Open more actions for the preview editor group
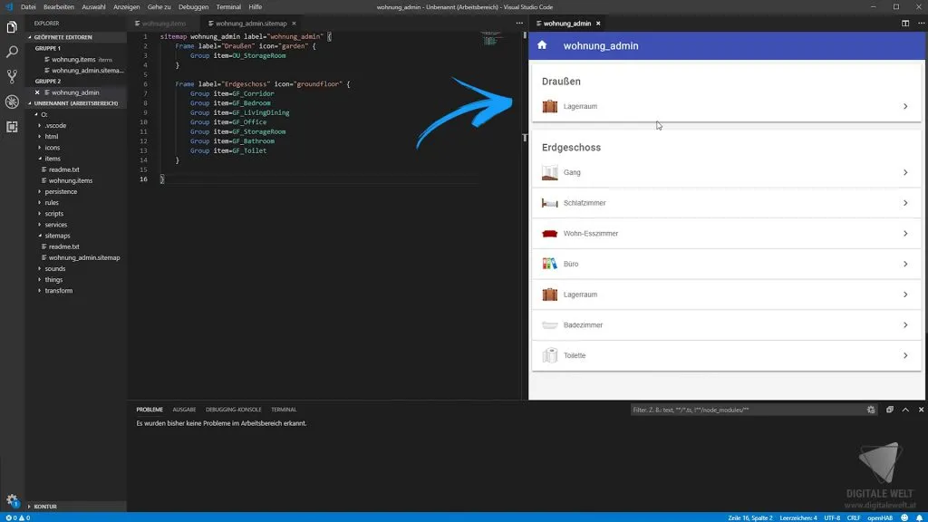The height and width of the screenshot is (522, 928). (x=921, y=23)
